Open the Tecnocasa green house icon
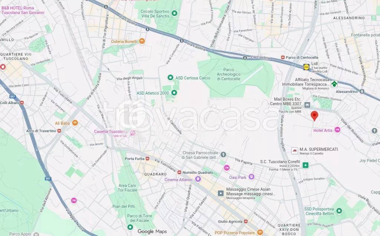This screenshot has height=236, width=380. click(x=334, y=84)
